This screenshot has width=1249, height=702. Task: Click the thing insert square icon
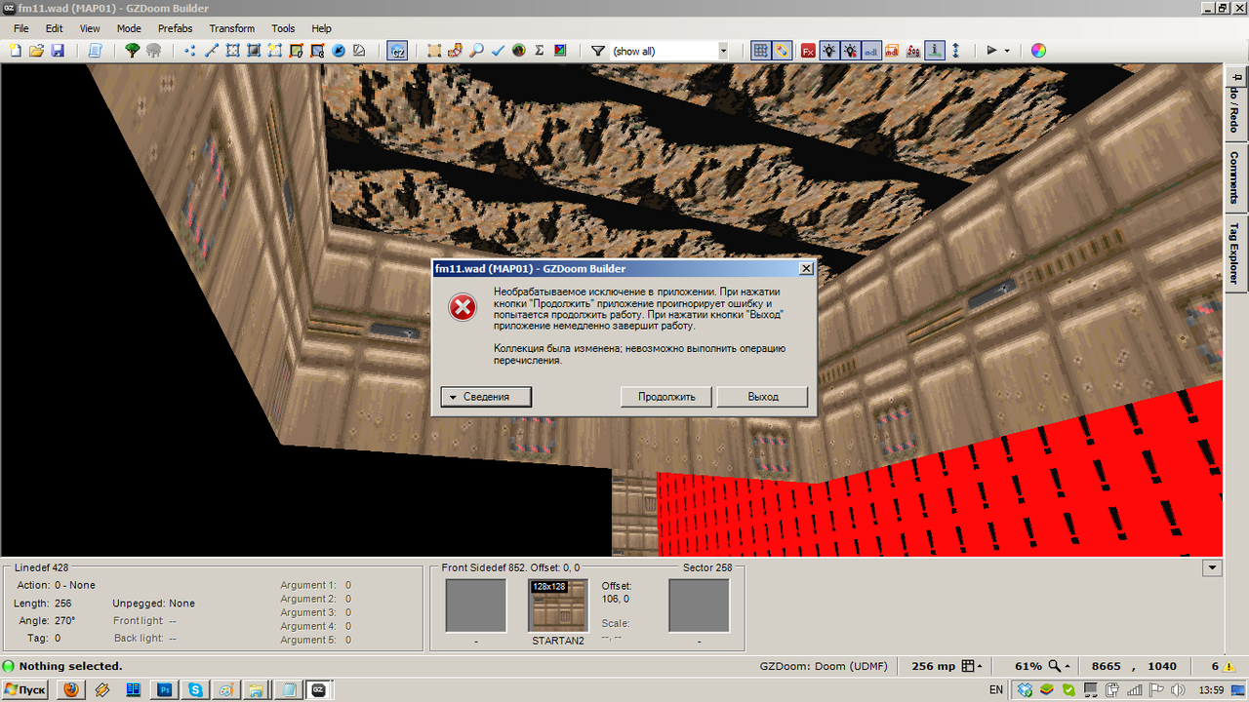click(x=434, y=51)
